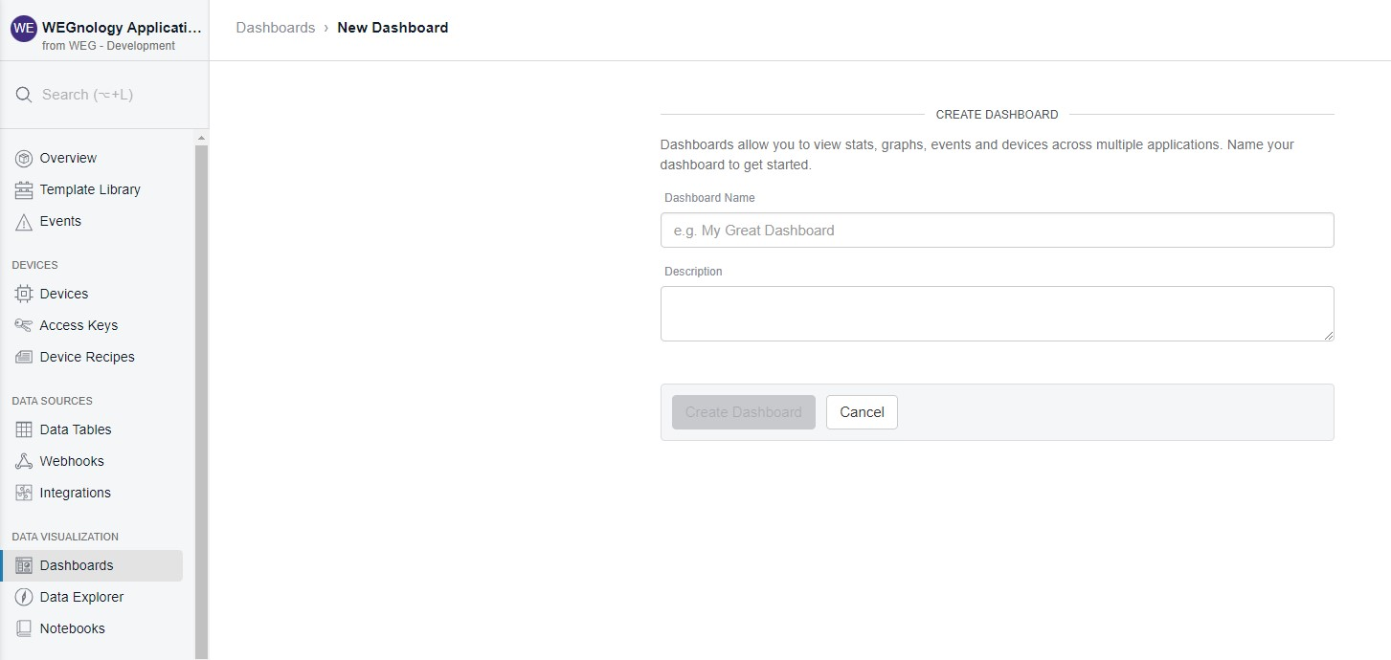
Task: Focus the Dashboard Name input field
Action: [997, 231]
